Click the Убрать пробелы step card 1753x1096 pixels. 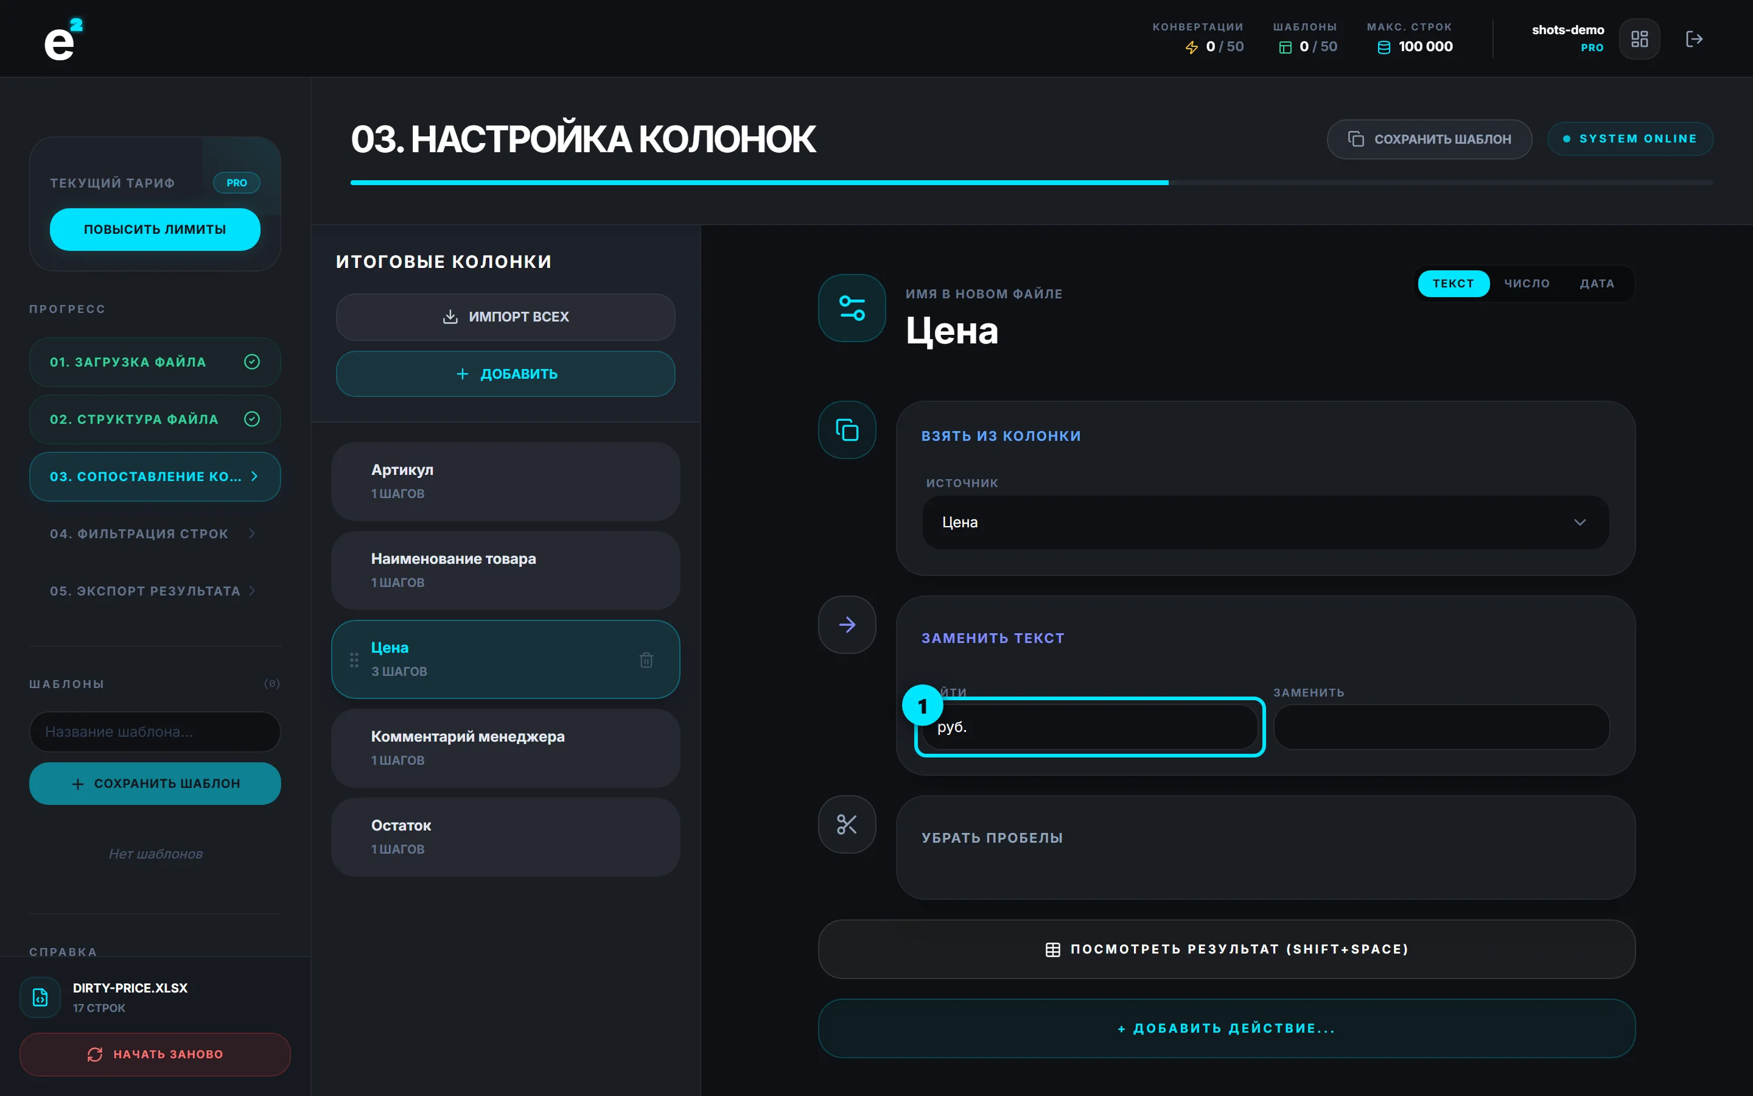1265,848
